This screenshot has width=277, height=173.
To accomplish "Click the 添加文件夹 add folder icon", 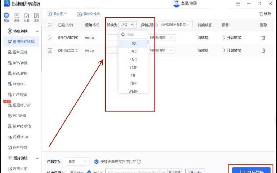I will pyautogui.click(x=79, y=14).
